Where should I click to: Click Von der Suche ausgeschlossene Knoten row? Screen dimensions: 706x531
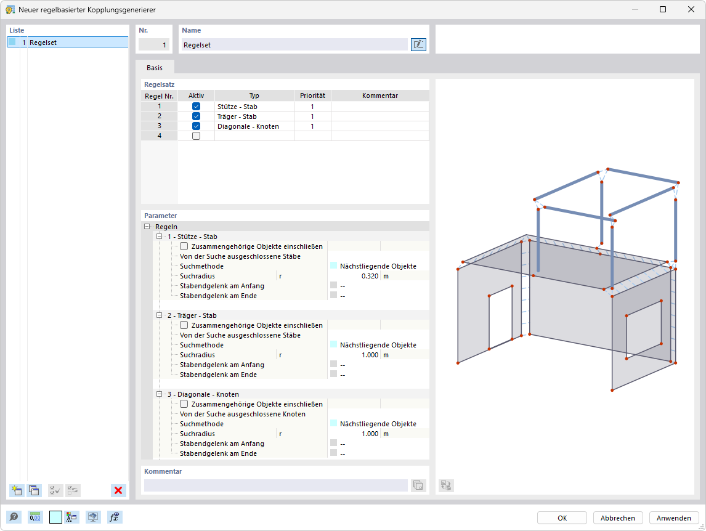[242, 414]
